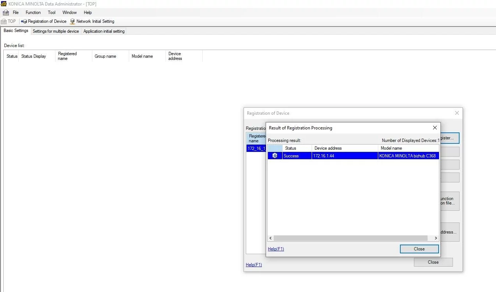The height and width of the screenshot is (292, 496).
Task: Sort by the Model name column header in results
Action: [x=391, y=148]
